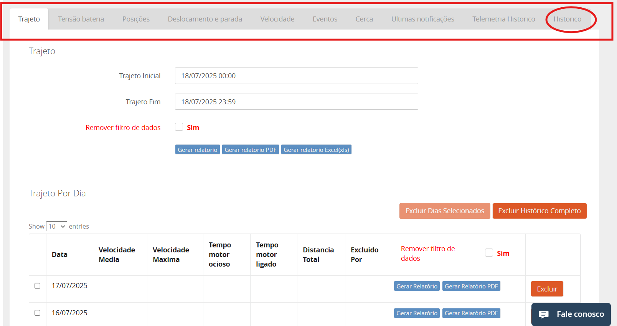This screenshot has height=326, width=617.
Task: Enable the Remover filtro de dados checkbox
Action: 179,127
